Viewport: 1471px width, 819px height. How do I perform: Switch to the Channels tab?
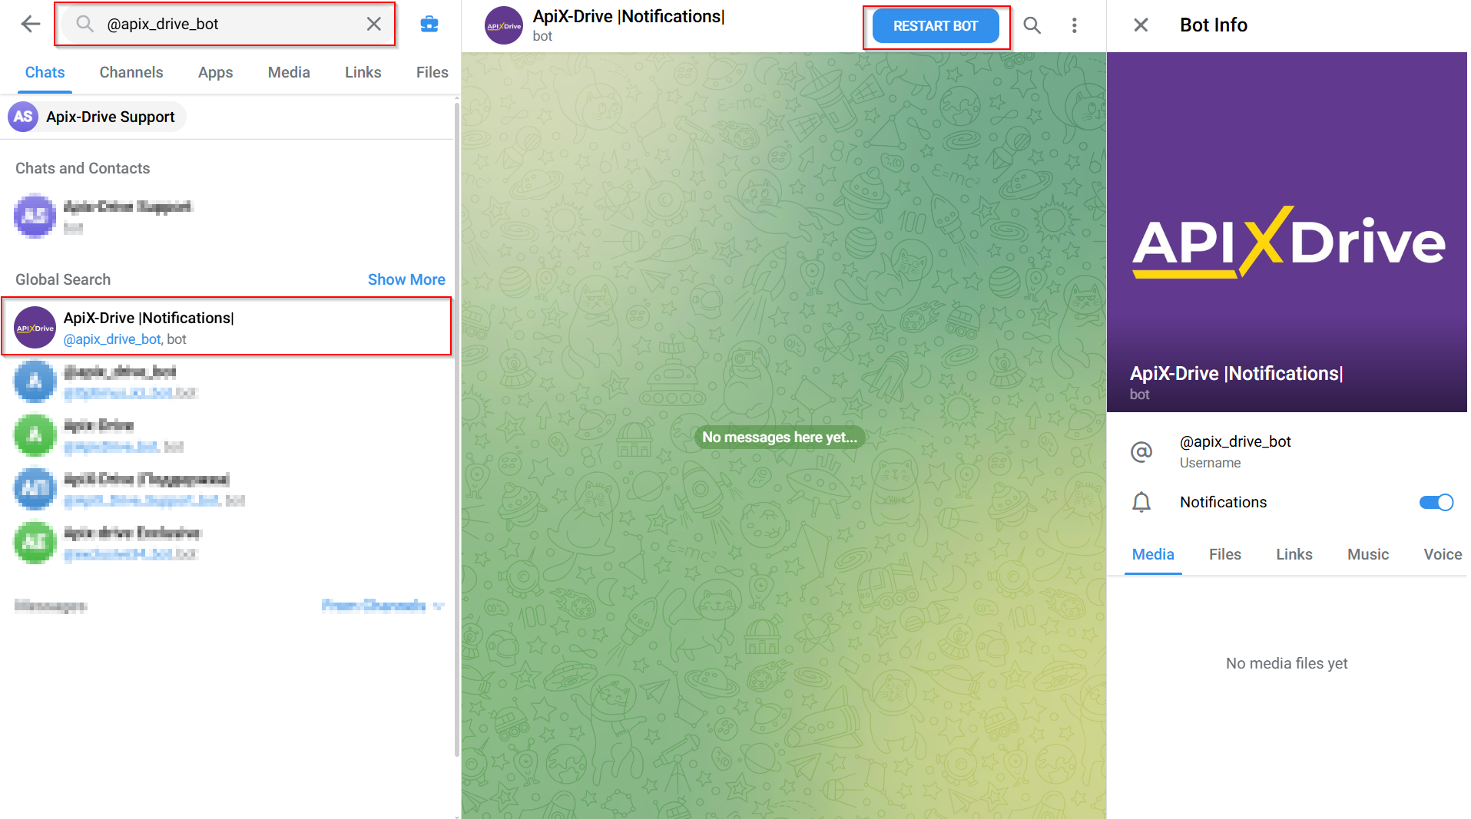(131, 72)
